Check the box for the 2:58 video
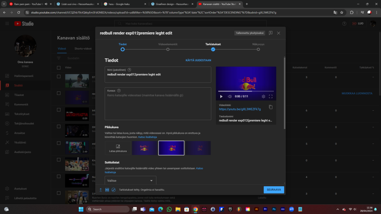 pos(59,193)
